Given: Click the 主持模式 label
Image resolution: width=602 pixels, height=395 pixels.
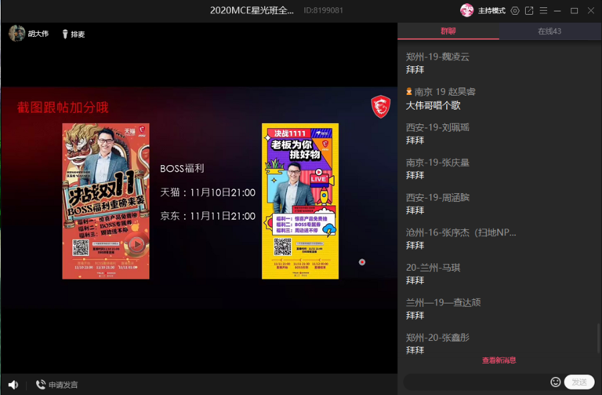Looking at the screenshot, I should click(492, 11).
